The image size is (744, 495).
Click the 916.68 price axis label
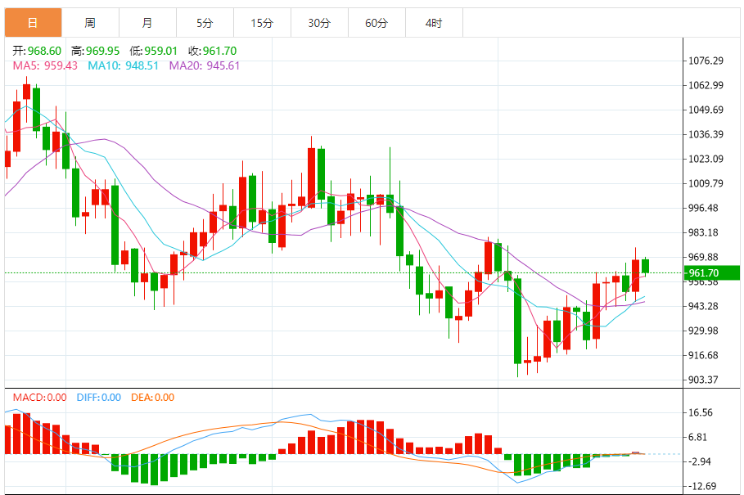pyautogui.click(x=703, y=356)
